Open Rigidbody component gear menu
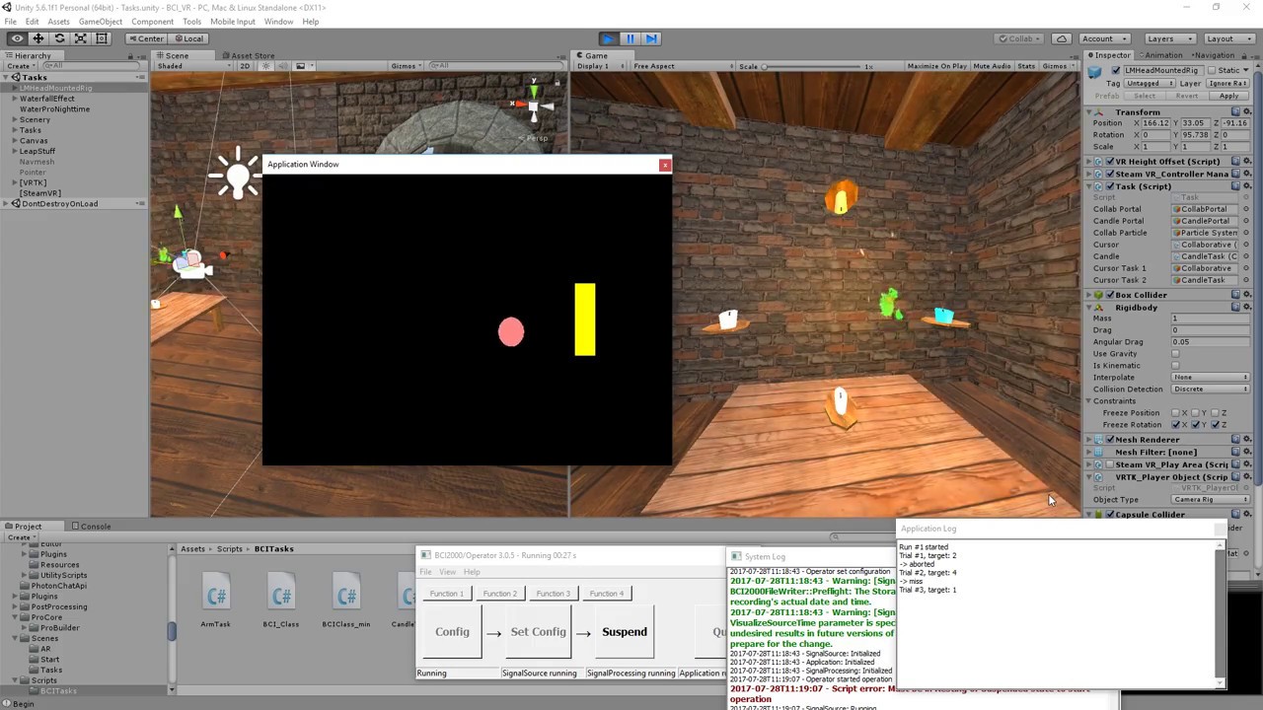Image resolution: width=1263 pixels, height=710 pixels. (x=1247, y=307)
